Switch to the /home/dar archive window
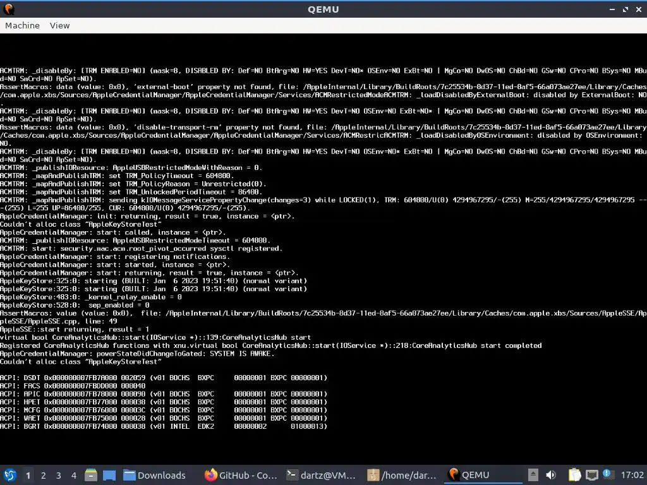The width and height of the screenshot is (647, 485). [x=401, y=475]
